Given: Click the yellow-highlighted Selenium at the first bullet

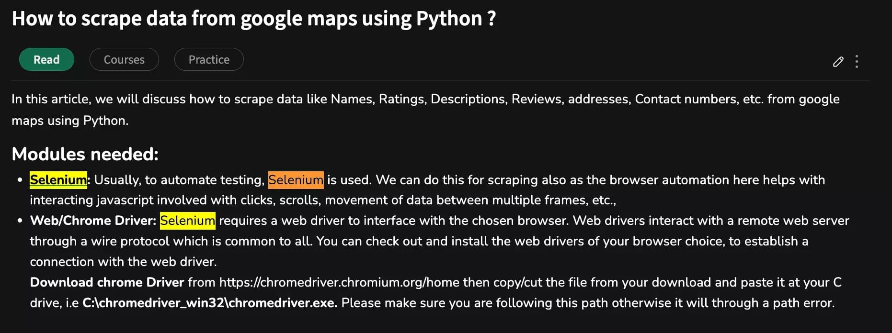Looking at the screenshot, I should pos(57,180).
